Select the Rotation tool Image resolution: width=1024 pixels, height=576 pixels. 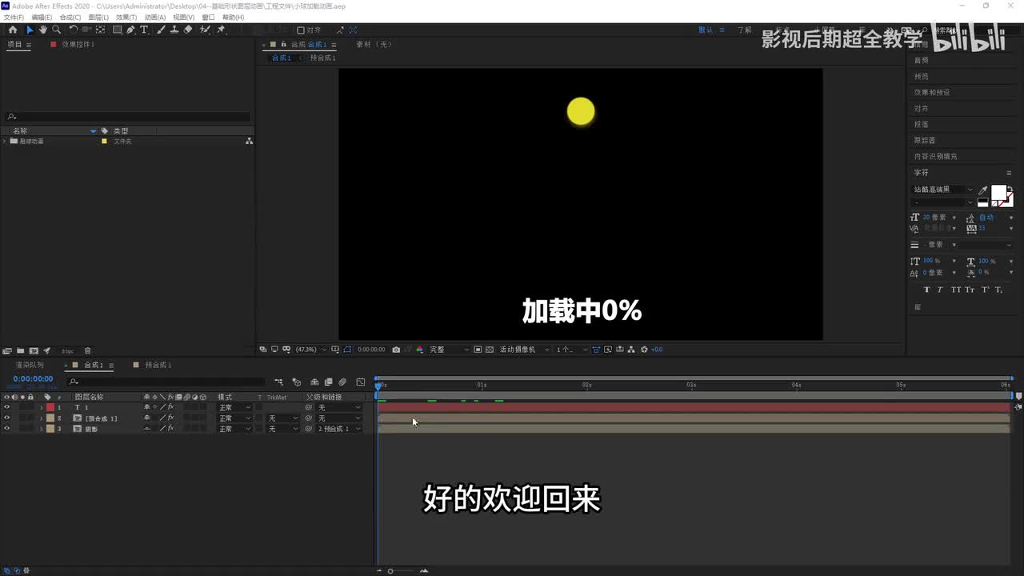(74, 30)
